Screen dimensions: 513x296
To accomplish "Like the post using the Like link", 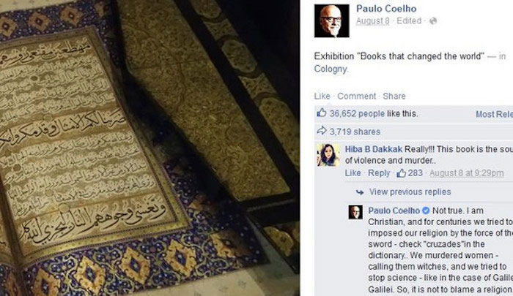I will [x=322, y=96].
